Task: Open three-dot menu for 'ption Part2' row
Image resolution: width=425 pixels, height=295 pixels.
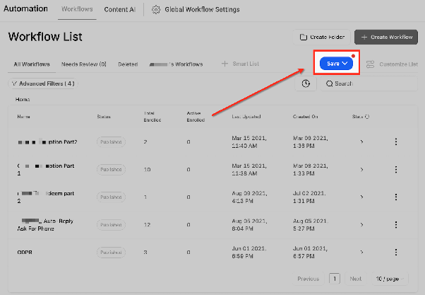Action: (x=396, y=141)
